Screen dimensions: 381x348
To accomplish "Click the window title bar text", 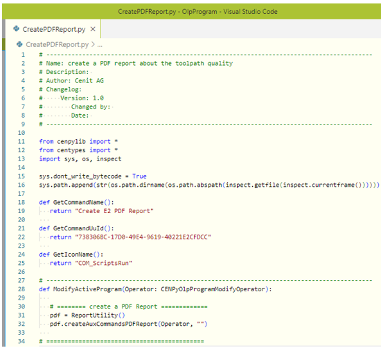I will click(197, 12).
